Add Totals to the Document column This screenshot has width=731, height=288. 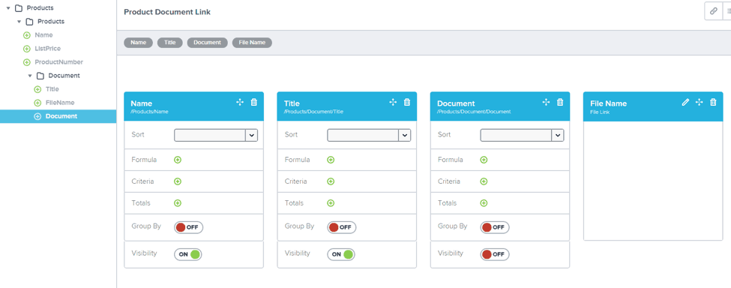(484, 203)
